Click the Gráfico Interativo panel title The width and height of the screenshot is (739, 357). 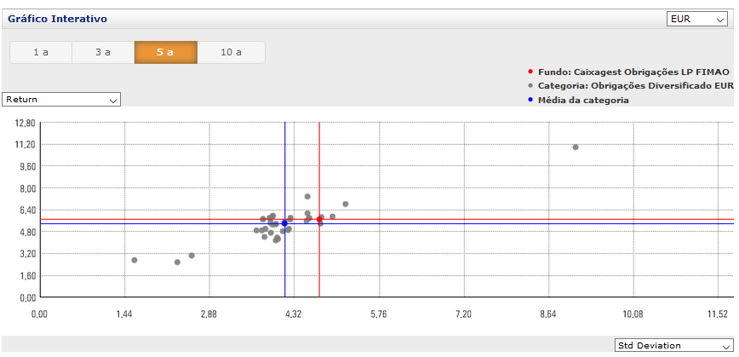coord(57,19)
